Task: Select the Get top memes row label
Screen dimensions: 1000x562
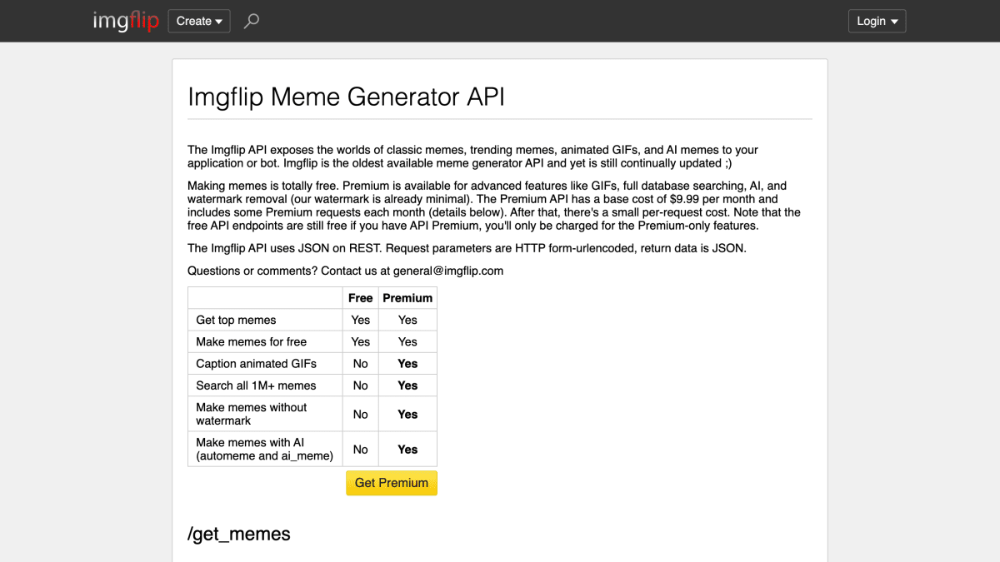Action: (x=236, y=320)
